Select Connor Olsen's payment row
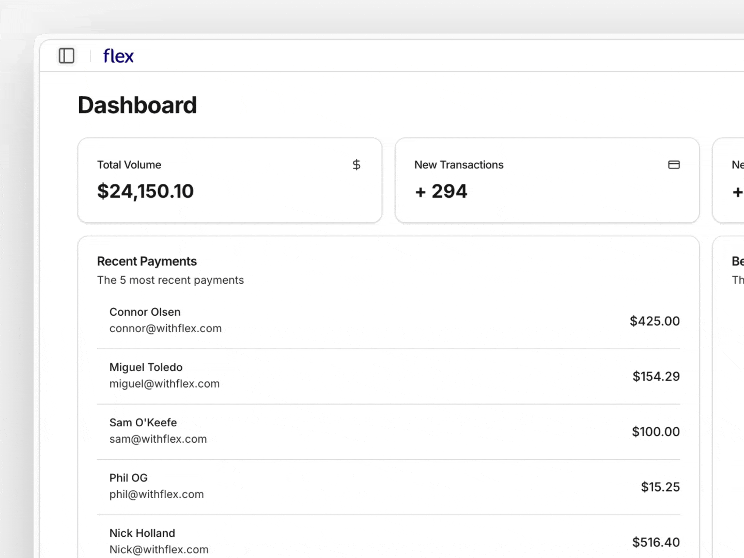The image size is (744, 558). 388,320
